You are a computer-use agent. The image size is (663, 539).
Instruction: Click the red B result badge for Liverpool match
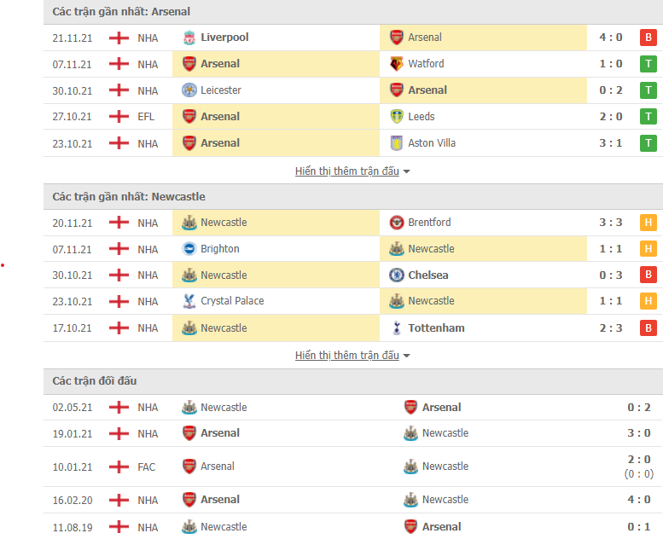648,38
